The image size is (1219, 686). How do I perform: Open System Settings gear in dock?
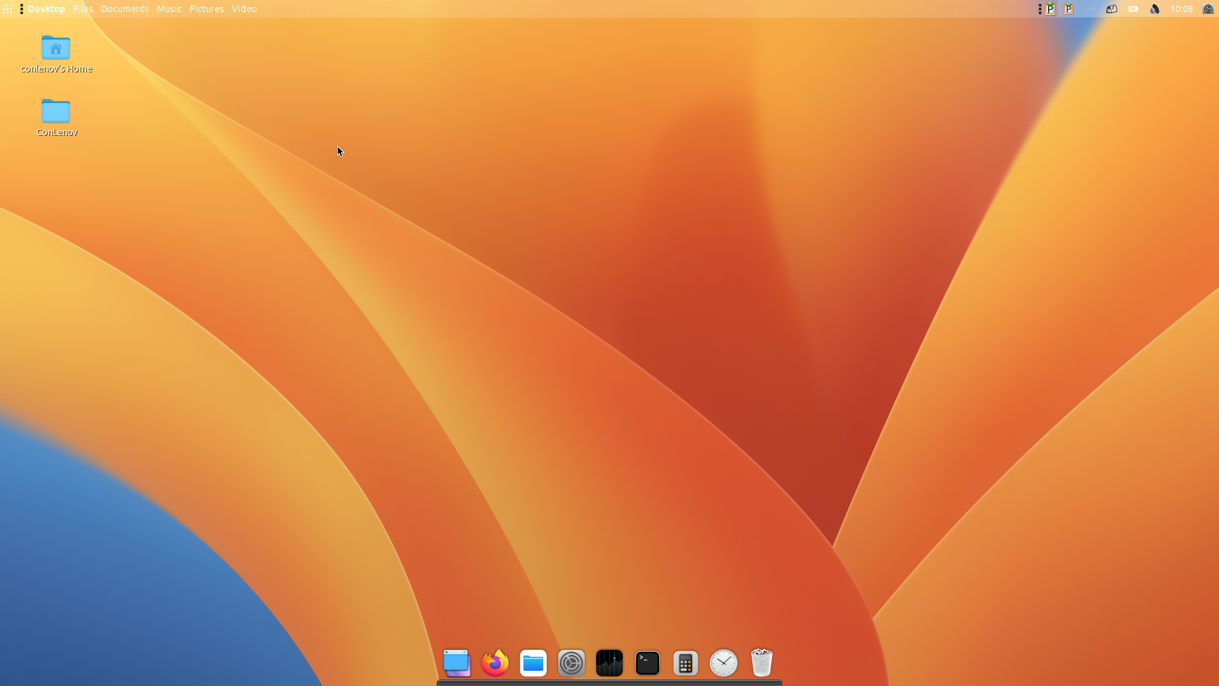tap(571, 663)
